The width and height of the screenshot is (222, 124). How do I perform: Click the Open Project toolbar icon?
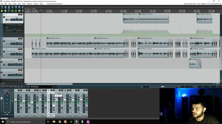[x=6, y=7]
